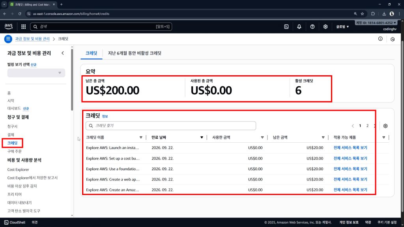404x227 pixels.
Task: Open 대시보드 in billing sidebar
Action: pyautogui.click(x=14, y=108)
